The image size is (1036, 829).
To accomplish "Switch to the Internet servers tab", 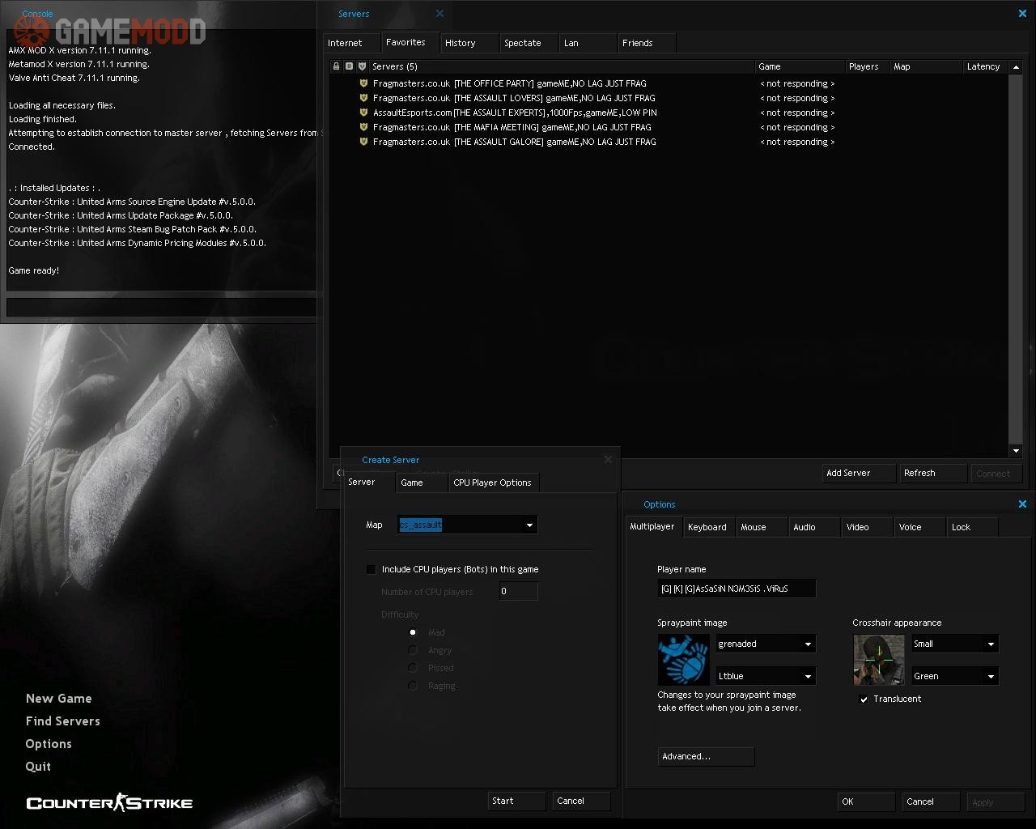I will click(346, 43).
